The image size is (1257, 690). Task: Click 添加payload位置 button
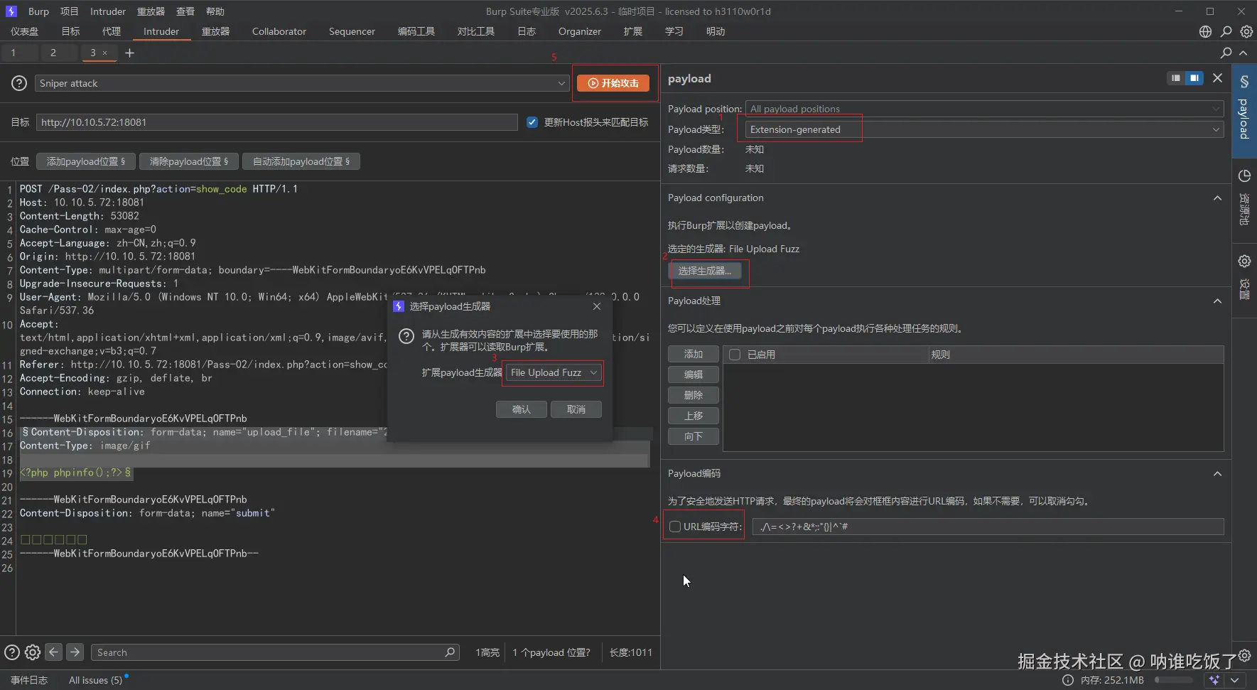tap(86, 161)
